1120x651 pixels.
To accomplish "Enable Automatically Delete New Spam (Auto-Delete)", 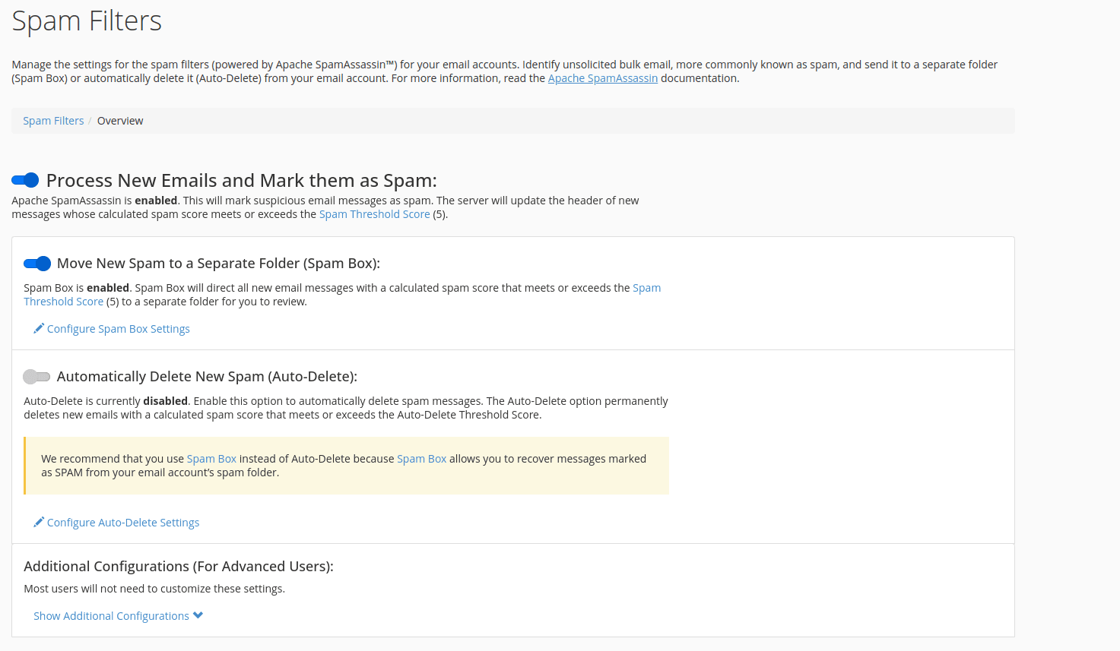I will coord(36,376).
